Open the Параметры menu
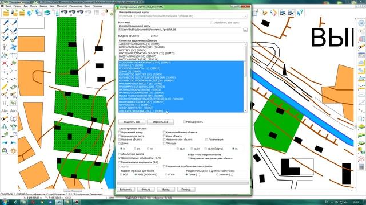Screen dimensions: 366x205 tap(75, 6)
